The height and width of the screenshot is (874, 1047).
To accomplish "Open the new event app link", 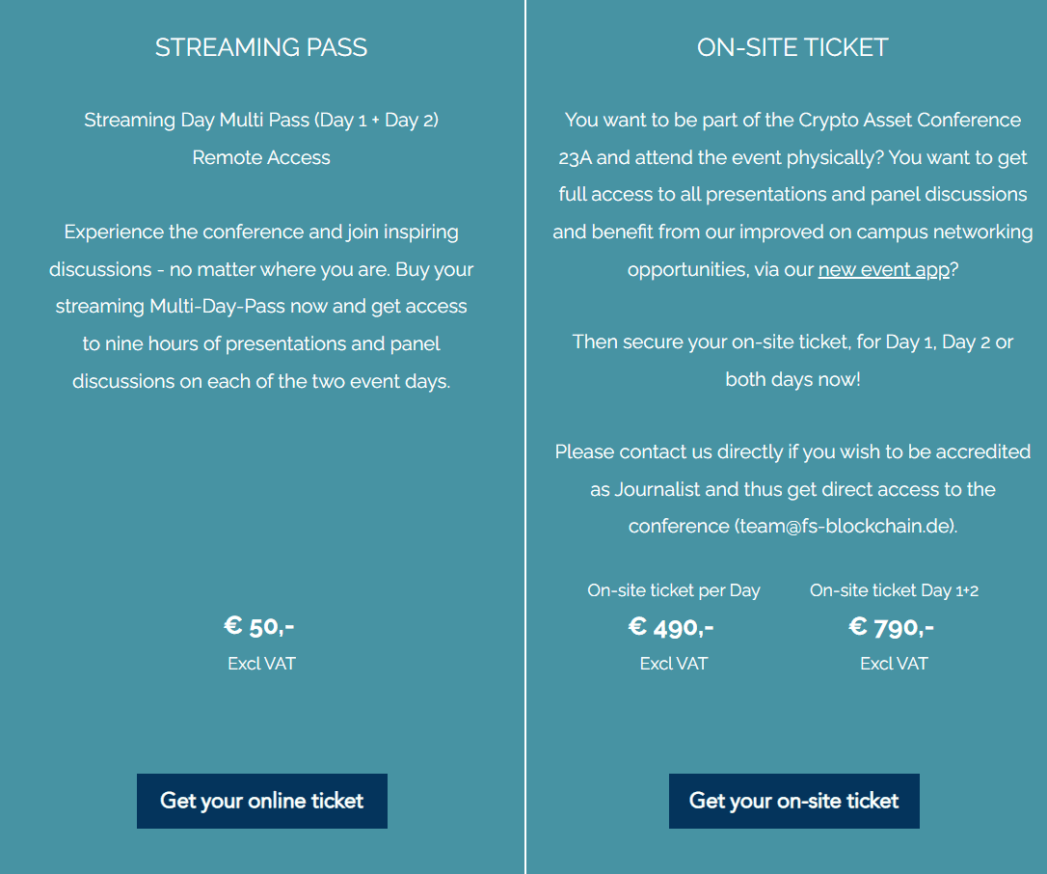I will click(x=884, y=270).
